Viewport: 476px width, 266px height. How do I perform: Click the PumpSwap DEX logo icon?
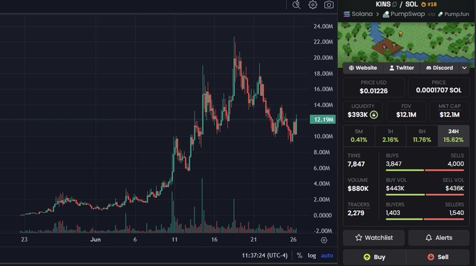coord(386,14)
